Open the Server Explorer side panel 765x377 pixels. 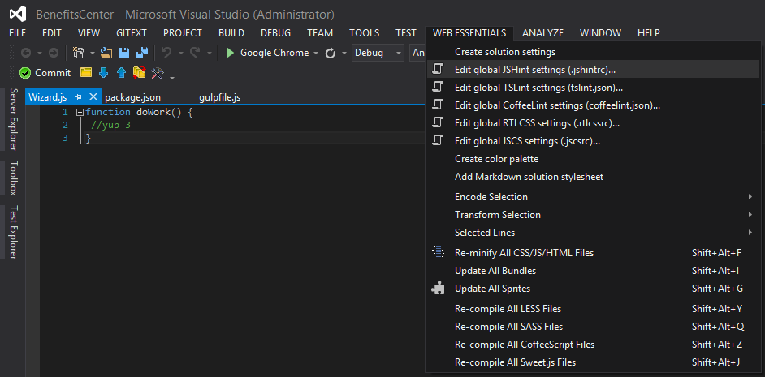14,119
